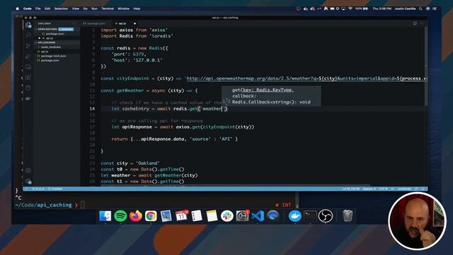Image resolution: width=453 pixels, height=255 pixels.
Task: Open the Explorer view in activity bar
Action: pos(28,25)
